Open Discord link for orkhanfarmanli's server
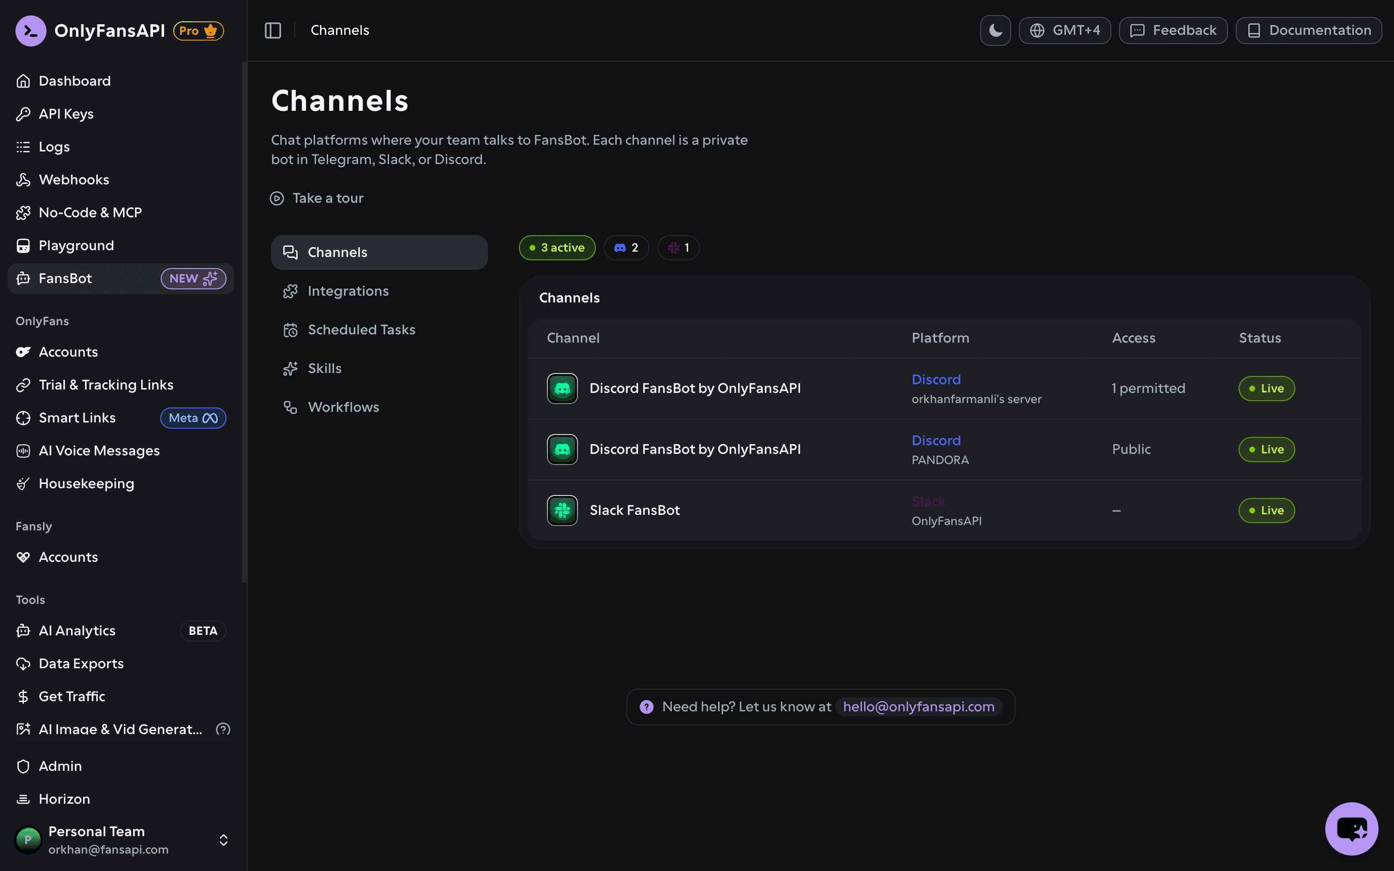Viewport: 1394px width, 871px height. coord(936,380)
